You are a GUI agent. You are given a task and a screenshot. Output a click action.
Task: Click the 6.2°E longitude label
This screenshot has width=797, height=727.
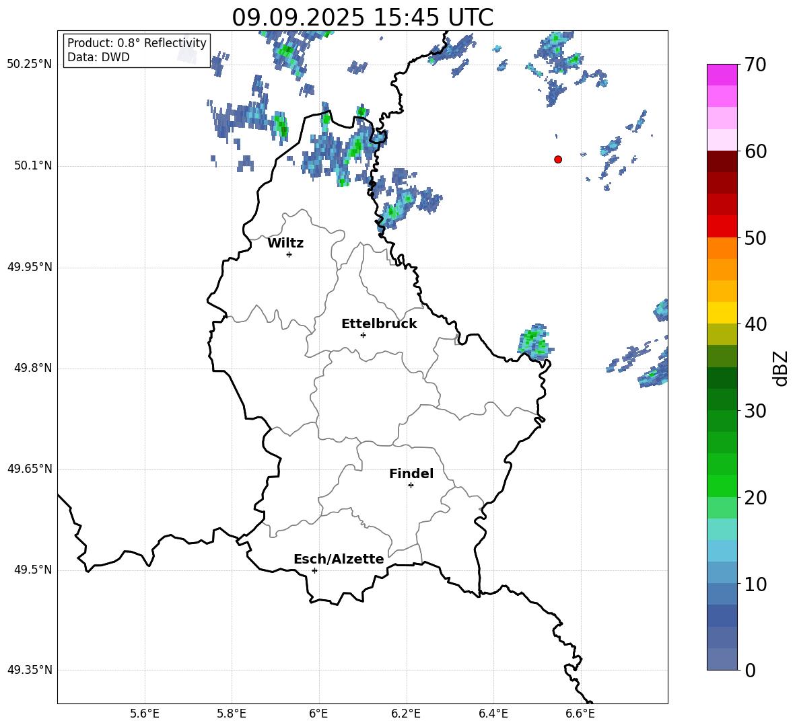click(406, 714)
